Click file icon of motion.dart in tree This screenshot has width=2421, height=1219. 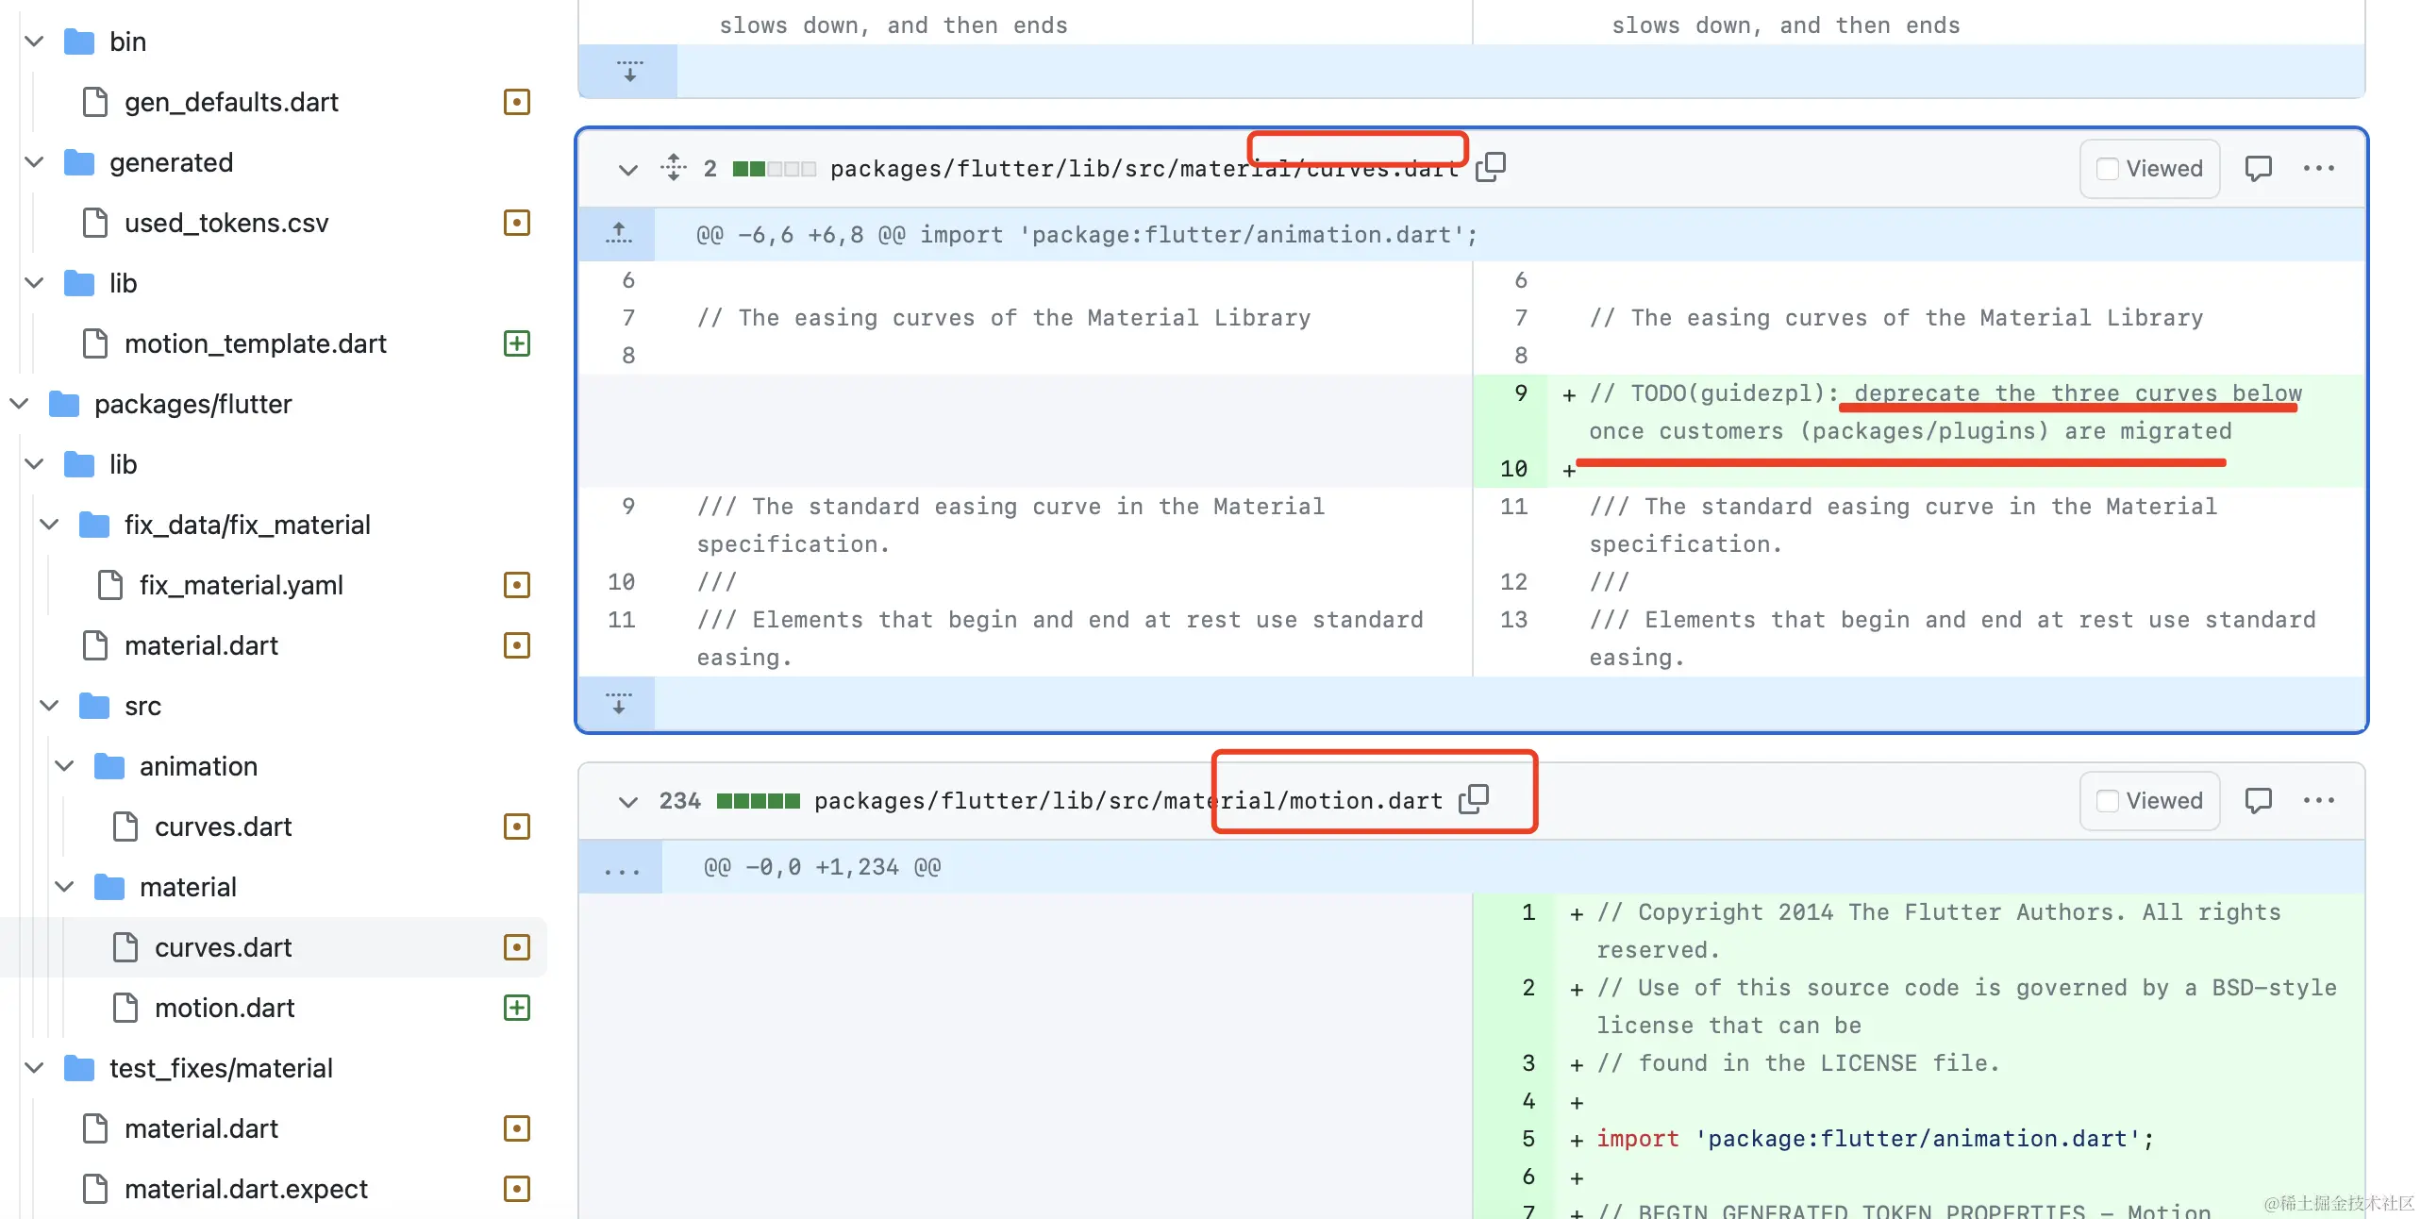(125, 1008)
